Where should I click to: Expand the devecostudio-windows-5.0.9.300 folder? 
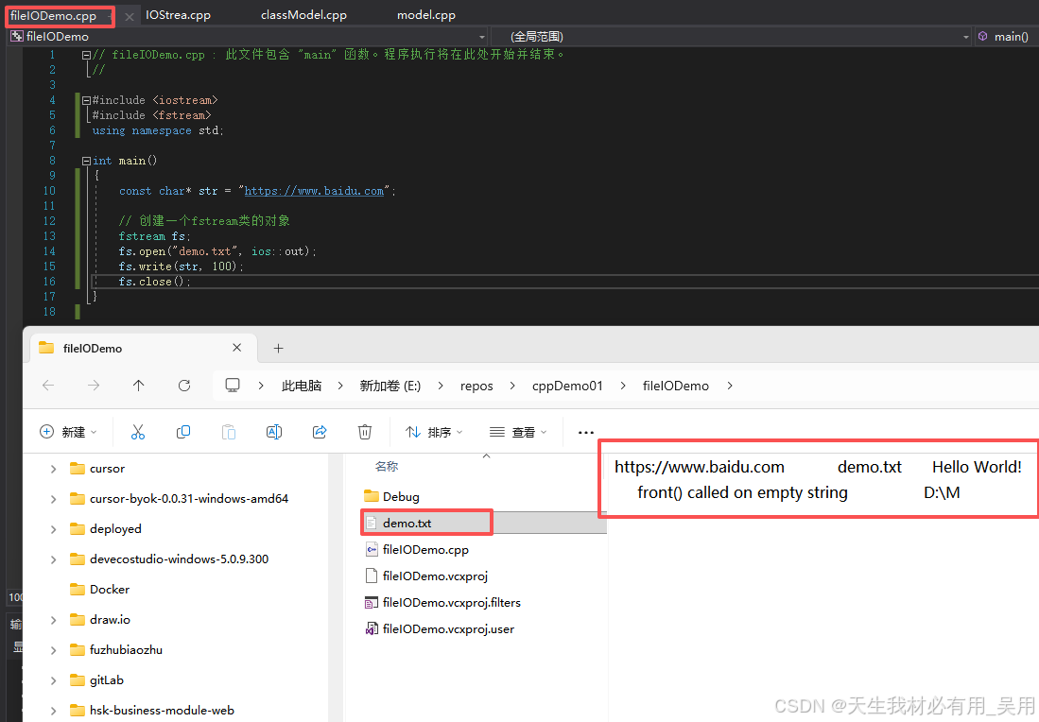(53, 559)
